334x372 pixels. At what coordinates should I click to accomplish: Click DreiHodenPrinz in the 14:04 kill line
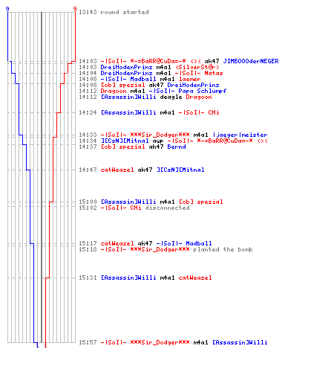[x=126, y=73]
